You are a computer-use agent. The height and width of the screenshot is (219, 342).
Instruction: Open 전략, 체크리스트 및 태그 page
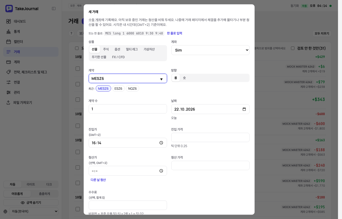31,72
